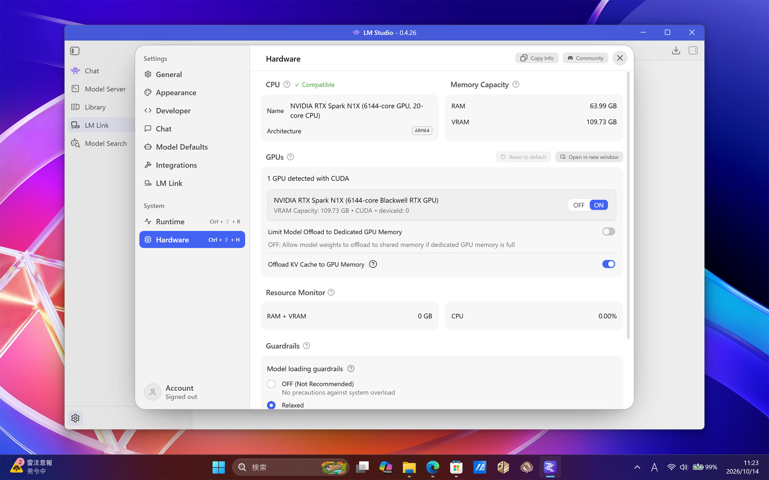Click the help icon beside GPUs heading
Screen dimensions: 769x480
coord(291,157)
